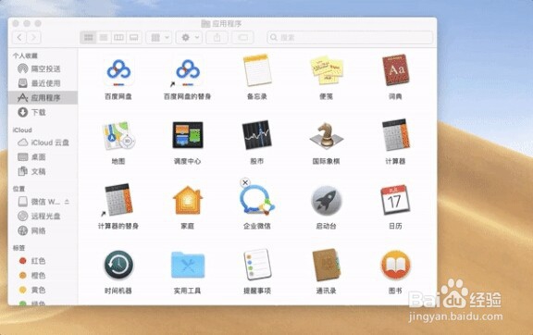Go back with the left arrow button
This screenshot has width=533, height=335.
click(19, 37)
